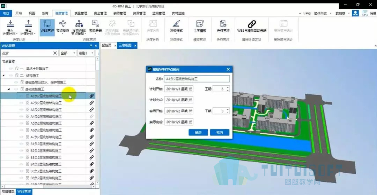Image resolution: width=377 pixels, height=195 pixels.
Task: Click link icon on A2负2层底板结构施工 row
Action: pos(91,103)
